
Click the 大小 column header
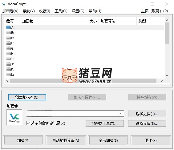(90, 21)
